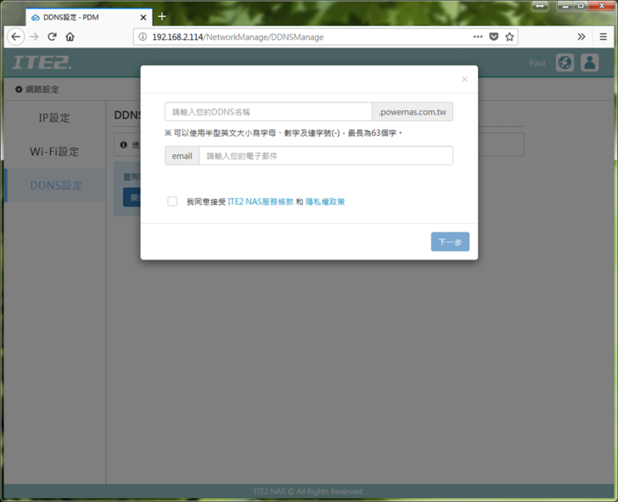Select the IP設定 sidebar item

[54, 118]
